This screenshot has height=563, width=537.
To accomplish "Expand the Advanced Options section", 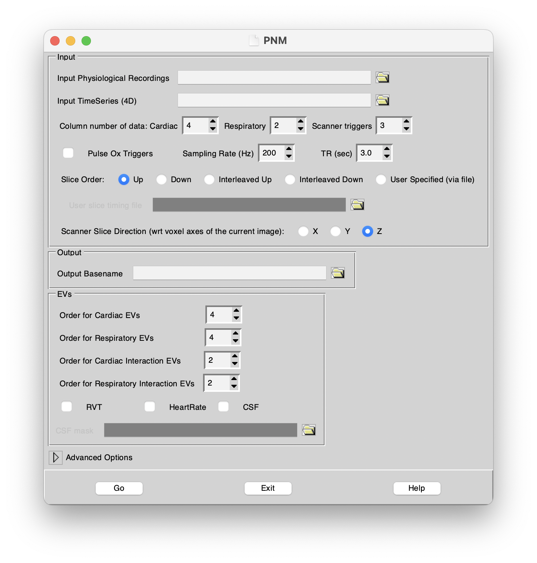I will [56, 457].
